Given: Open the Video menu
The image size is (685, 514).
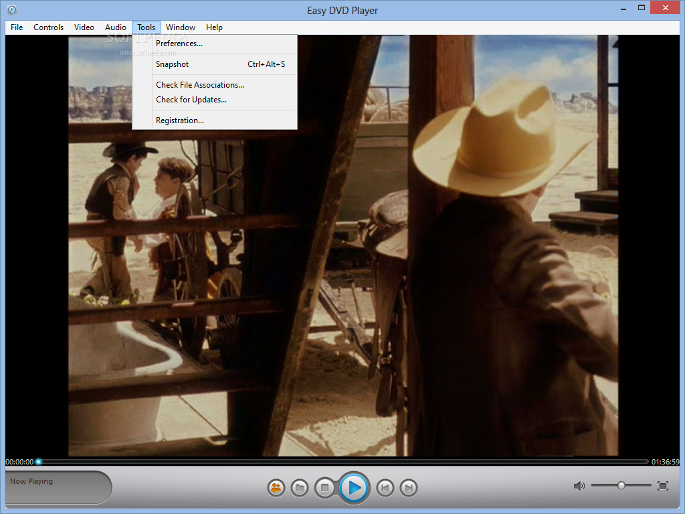Looking at the screenshot, I should pyautogui.click(x=84, y=27).
